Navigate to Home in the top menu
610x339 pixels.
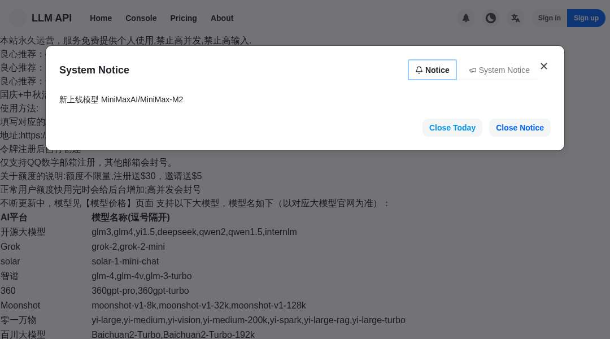[x=101, y=18]
